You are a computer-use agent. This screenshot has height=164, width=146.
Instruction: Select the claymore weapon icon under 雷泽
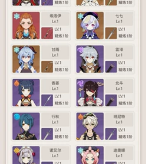(111, 67)
